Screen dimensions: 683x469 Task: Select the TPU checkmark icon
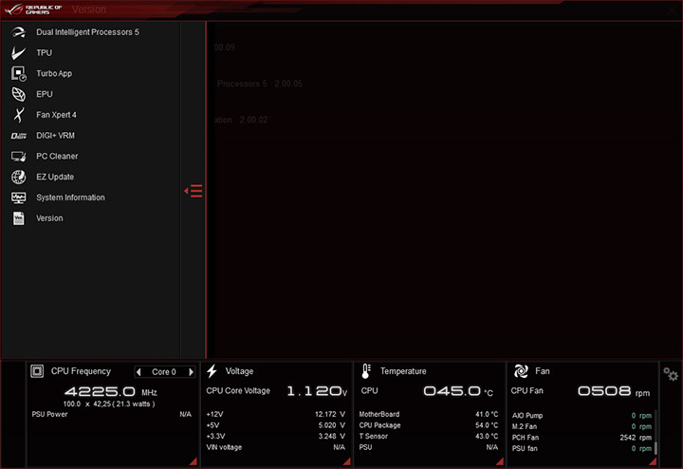tap(18, 53)
